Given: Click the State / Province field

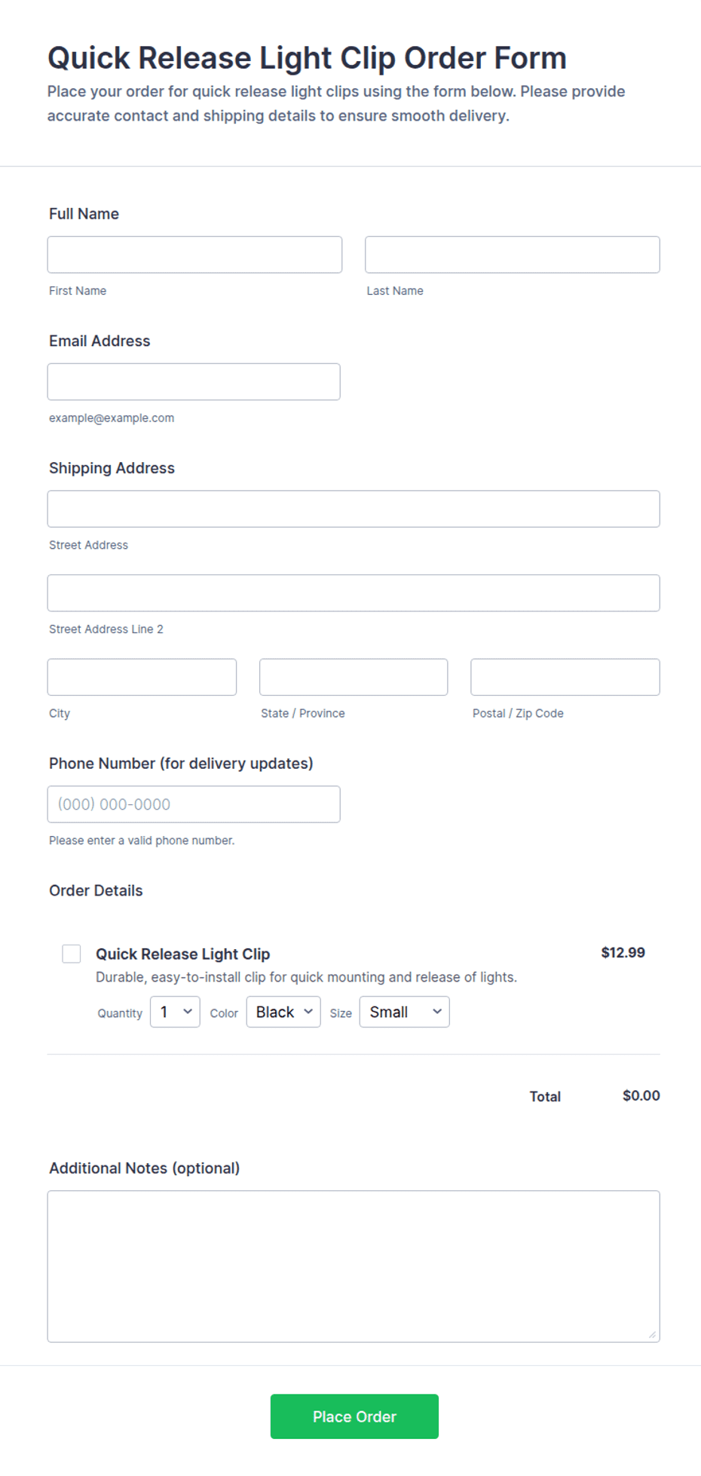Looking at the screenshot, I should 354,677.
